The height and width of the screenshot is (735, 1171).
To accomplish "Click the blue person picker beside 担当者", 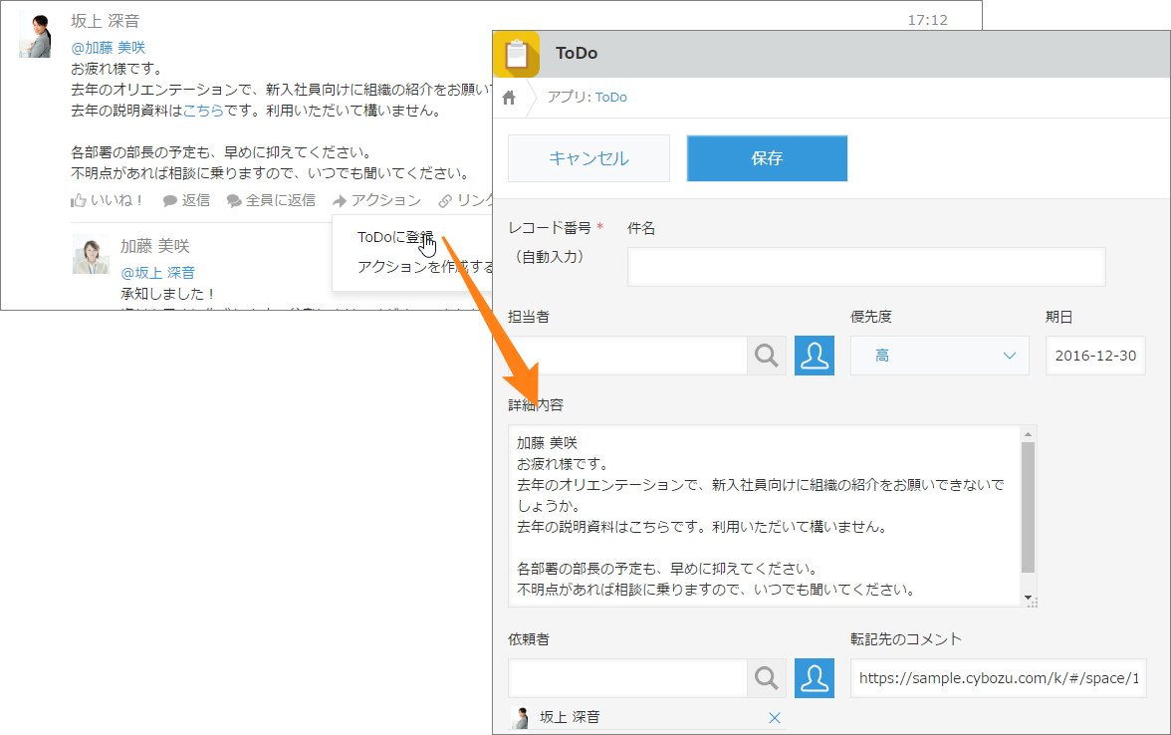I will point(815,355).
